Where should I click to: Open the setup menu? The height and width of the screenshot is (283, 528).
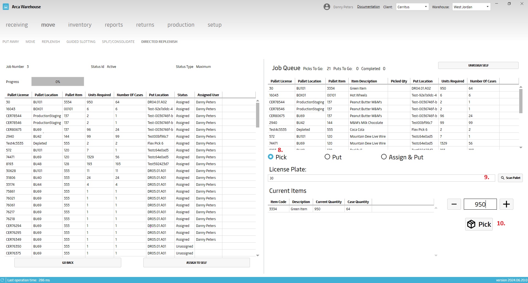tap(215, 25)
